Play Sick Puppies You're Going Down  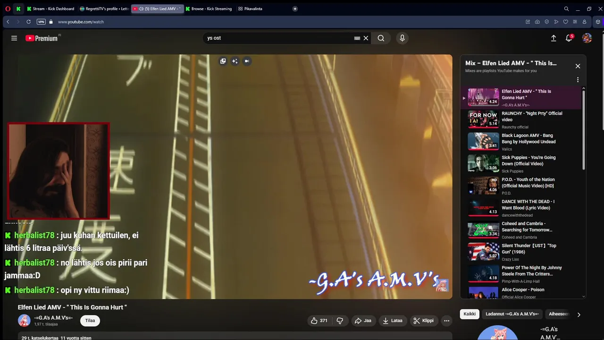point(521,164)
